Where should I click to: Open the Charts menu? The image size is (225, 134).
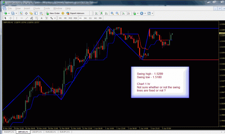37,9
